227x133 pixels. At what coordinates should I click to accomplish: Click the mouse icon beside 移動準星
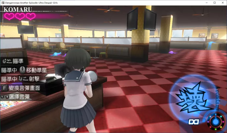click(22, 70)
